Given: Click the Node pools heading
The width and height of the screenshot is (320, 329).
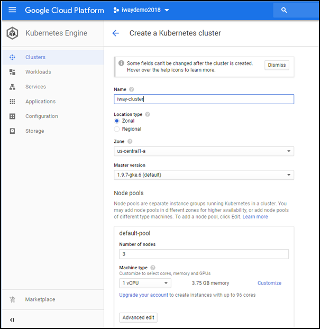Looking at the screenshot, I should [129, 193].
